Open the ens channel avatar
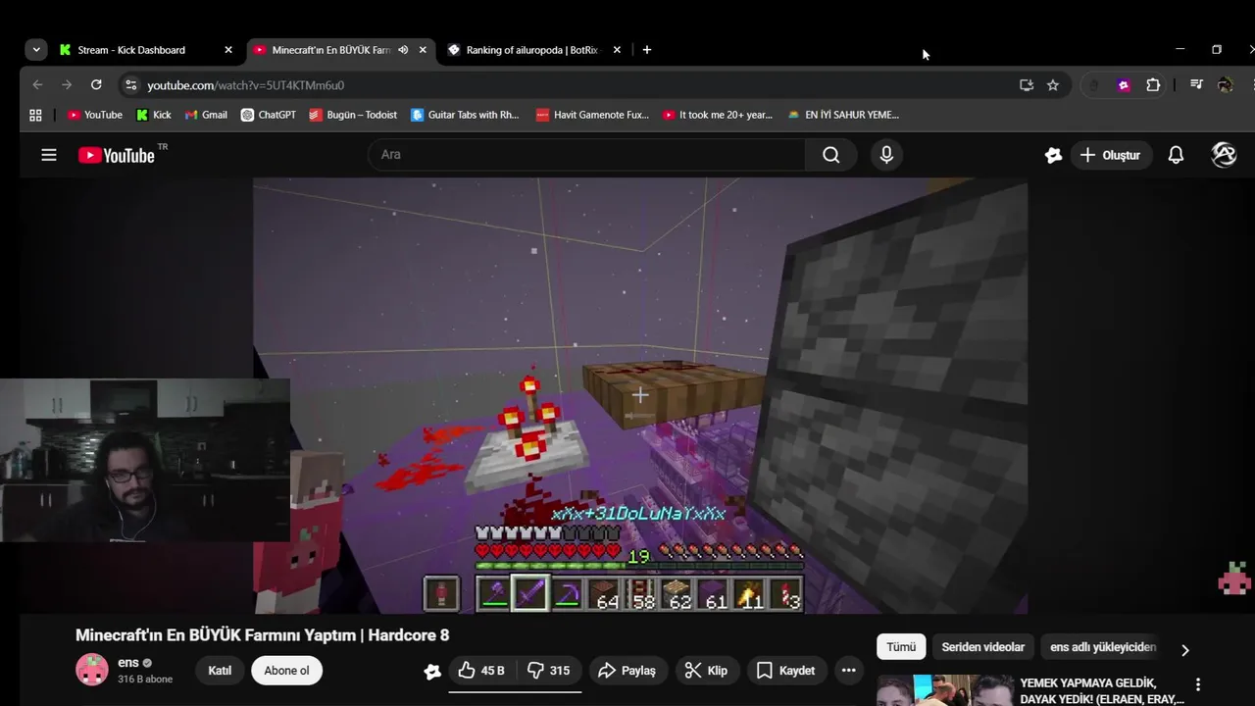This screenshot has height=706, width=1255. pyautogui.click(x=92, y=670)
